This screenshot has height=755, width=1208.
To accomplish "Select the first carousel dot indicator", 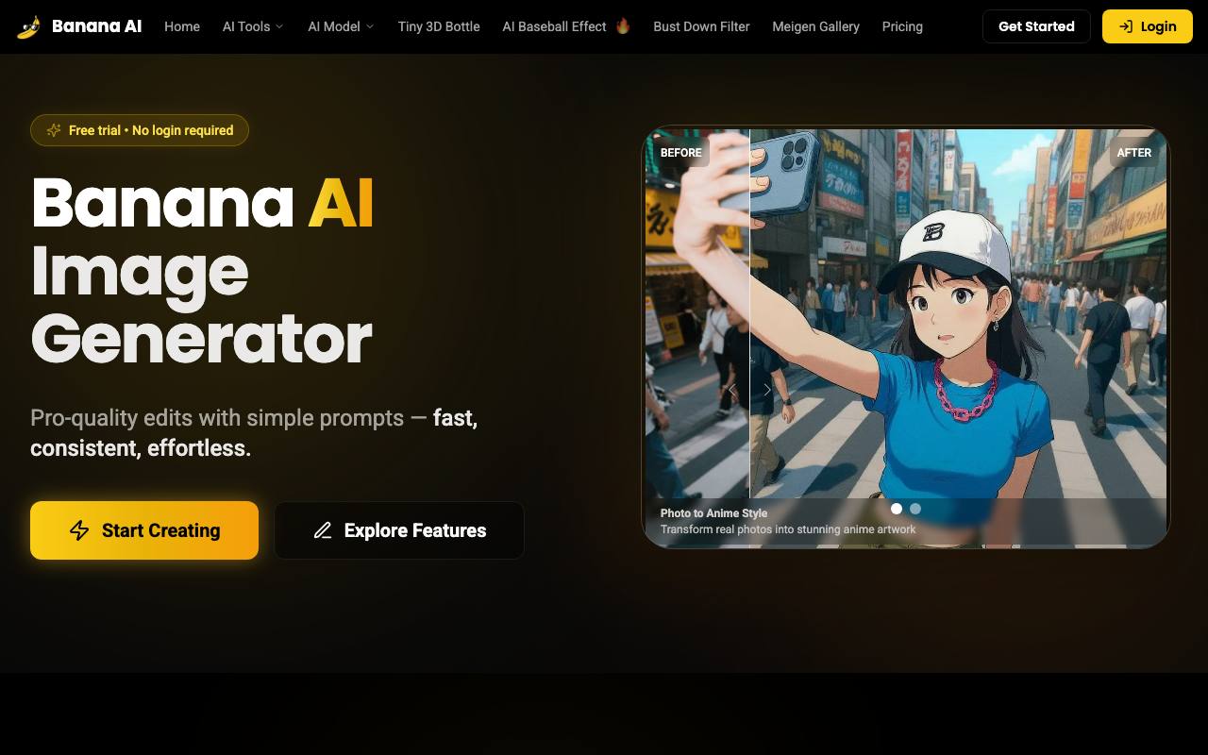I will (x=897, y=509).
